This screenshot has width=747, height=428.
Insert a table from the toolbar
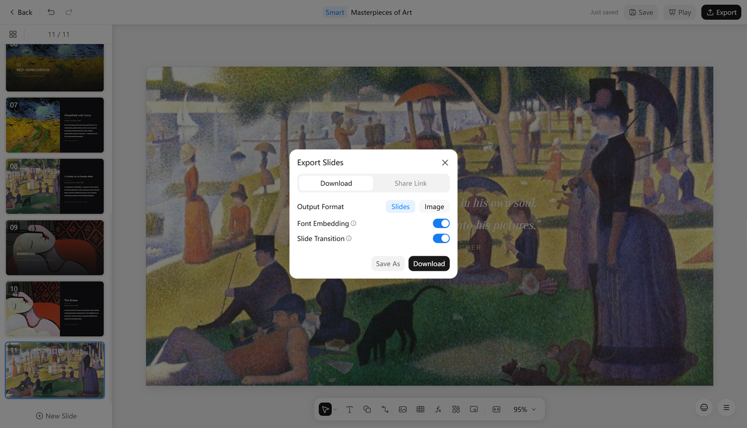coord(420,409)
